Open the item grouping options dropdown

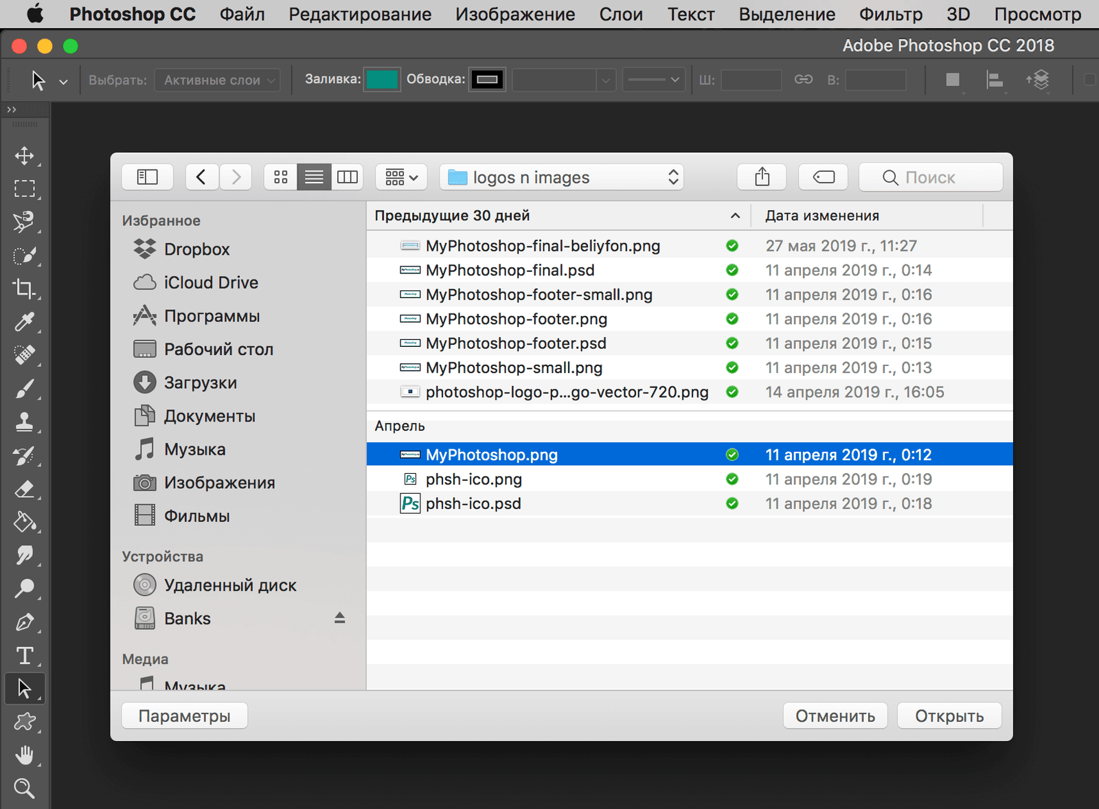[401, 177]
